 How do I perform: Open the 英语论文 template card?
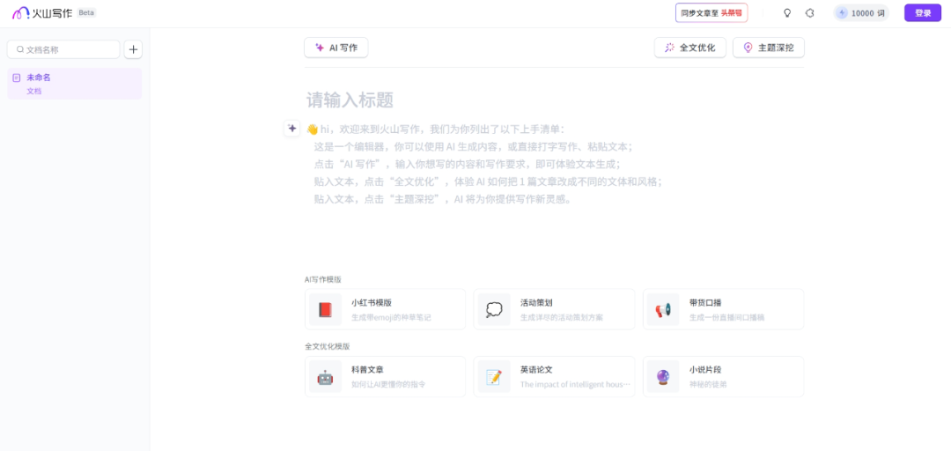[x=554, y=376]
